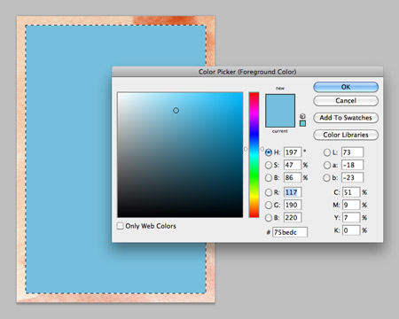
Task: Select the R red radio button
Action: point(269,192)
